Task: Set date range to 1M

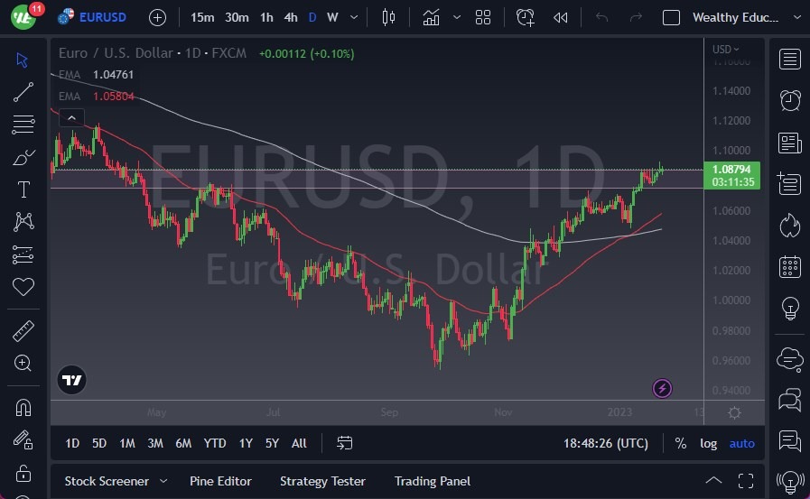Action: pos(127,443)
